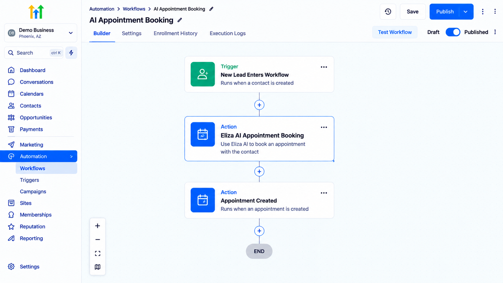503x283 pixels.
Task: Zoom in on the workflow canvas
Action: pos(97,226)
